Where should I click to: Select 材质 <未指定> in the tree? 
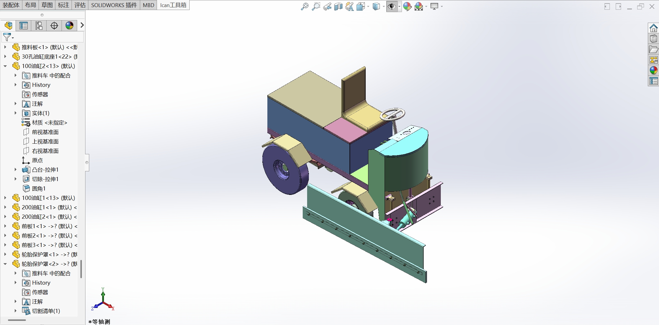49,123
